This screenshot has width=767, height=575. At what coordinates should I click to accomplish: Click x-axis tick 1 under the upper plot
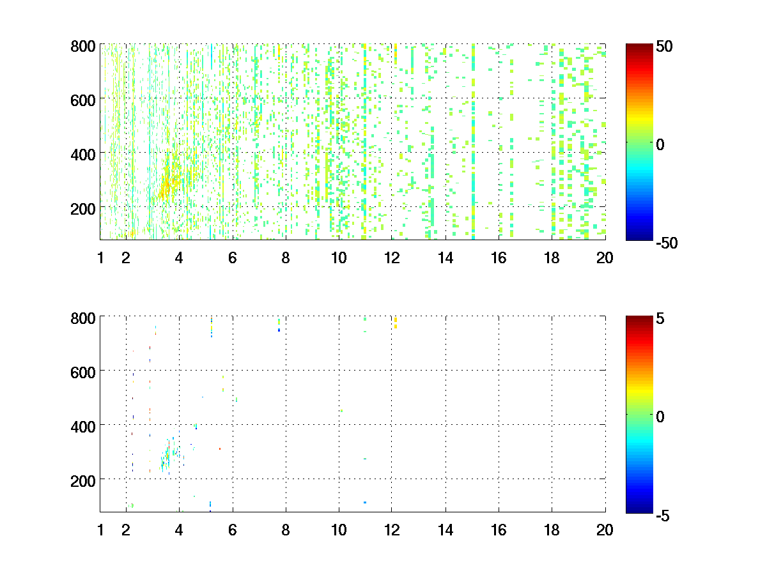tap(100, 258)
